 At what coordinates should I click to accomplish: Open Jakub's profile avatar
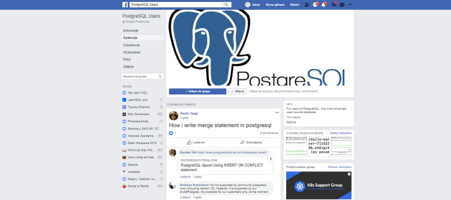pyautogui.click(x=248, y=4)
